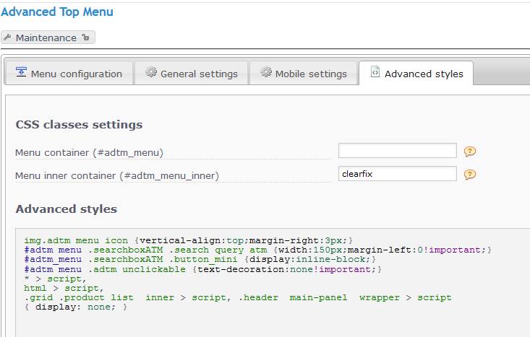Select the Advanced styles tab label

tap(424, 74)
